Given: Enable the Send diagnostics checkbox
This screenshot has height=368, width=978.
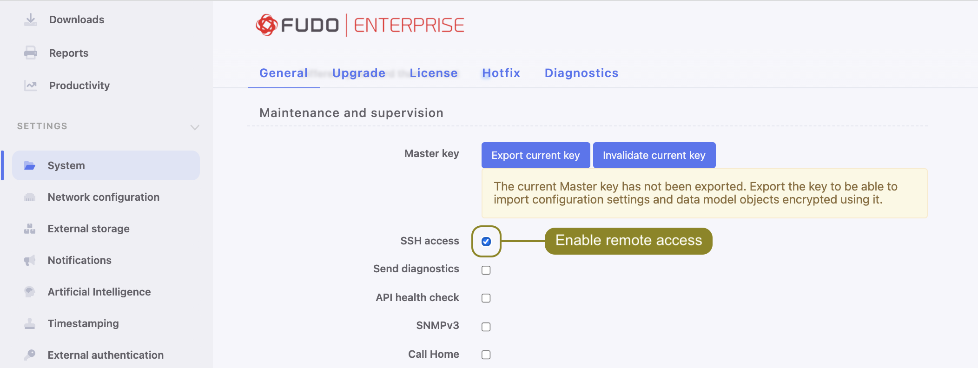Looking at the screenshot, I should [x=486, y=270].
